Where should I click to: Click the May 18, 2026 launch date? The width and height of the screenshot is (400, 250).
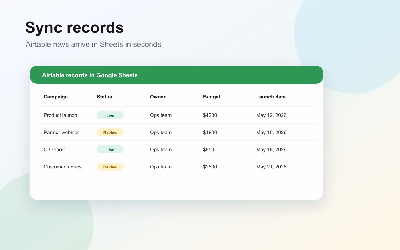click(271, 150)
